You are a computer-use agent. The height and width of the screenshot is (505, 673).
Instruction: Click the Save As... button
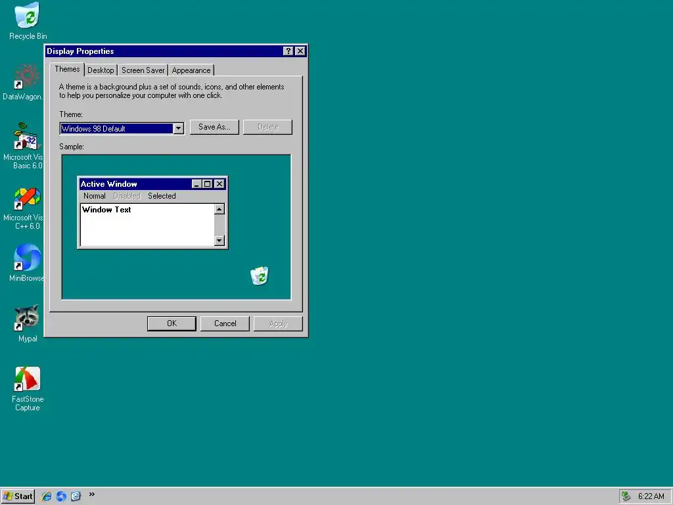point(214,127)
